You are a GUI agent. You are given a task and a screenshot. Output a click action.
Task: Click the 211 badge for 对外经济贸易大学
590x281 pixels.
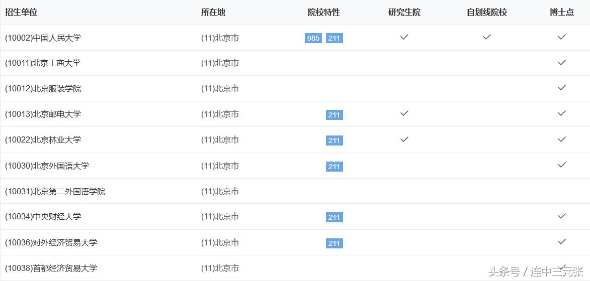334,243
